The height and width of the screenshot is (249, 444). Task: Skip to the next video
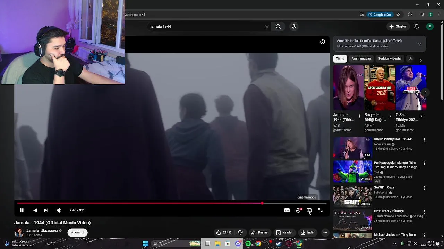tap(46, 210)
